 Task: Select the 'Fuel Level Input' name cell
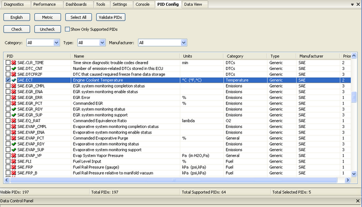[x=87, y=162]
